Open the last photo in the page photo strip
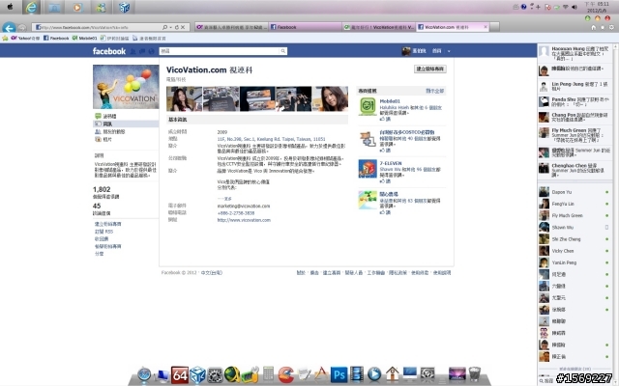619x386 pixels. [x=330, y=98]
